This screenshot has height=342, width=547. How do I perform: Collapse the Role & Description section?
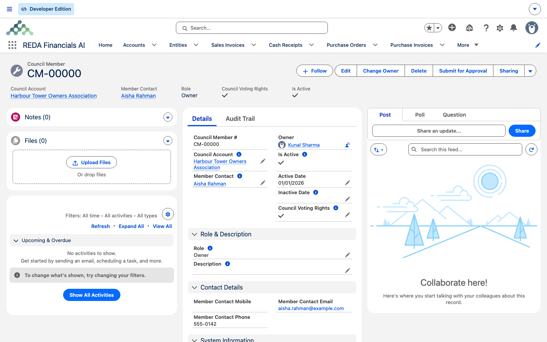point(194,234)
